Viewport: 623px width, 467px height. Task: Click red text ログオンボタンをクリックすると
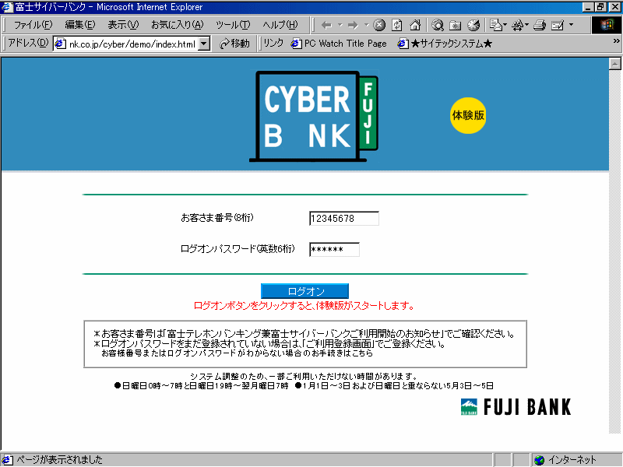click(254, 306)
